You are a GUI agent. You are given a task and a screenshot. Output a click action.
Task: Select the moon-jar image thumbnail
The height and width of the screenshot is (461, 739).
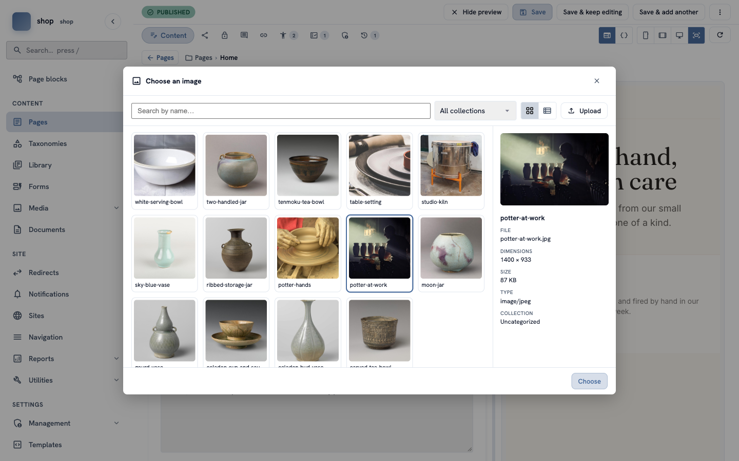[451, 254]
